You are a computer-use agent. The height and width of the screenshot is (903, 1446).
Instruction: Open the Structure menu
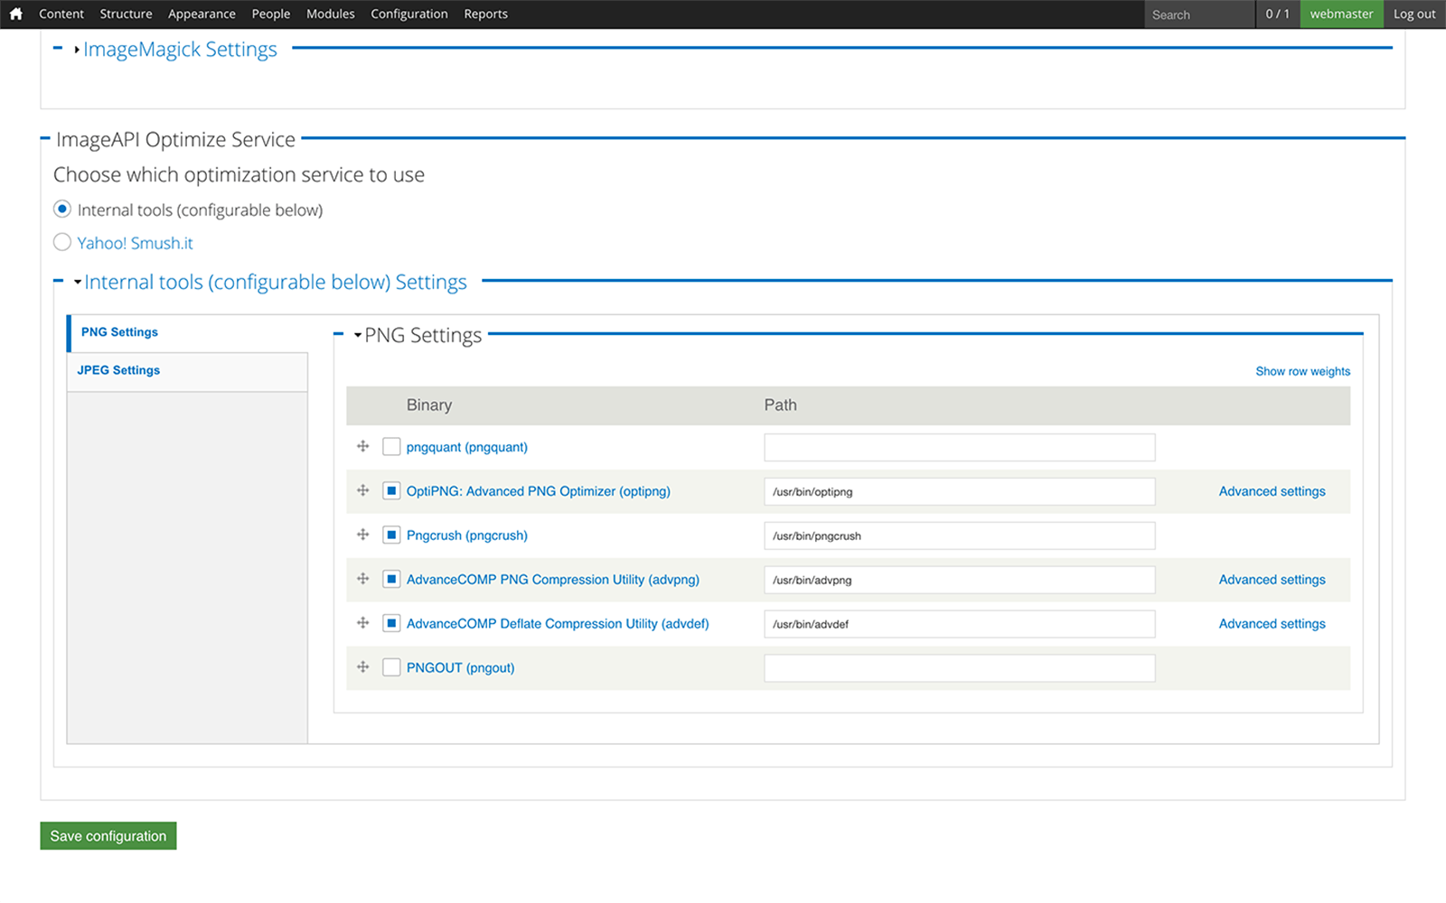[126, 14]
